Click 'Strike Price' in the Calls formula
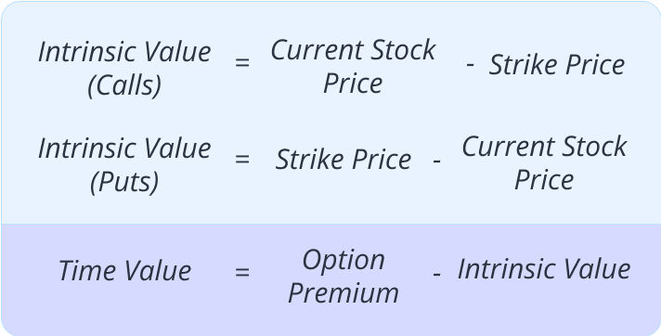This screenshot has width=661, height=336. click(x=556, y=65)
